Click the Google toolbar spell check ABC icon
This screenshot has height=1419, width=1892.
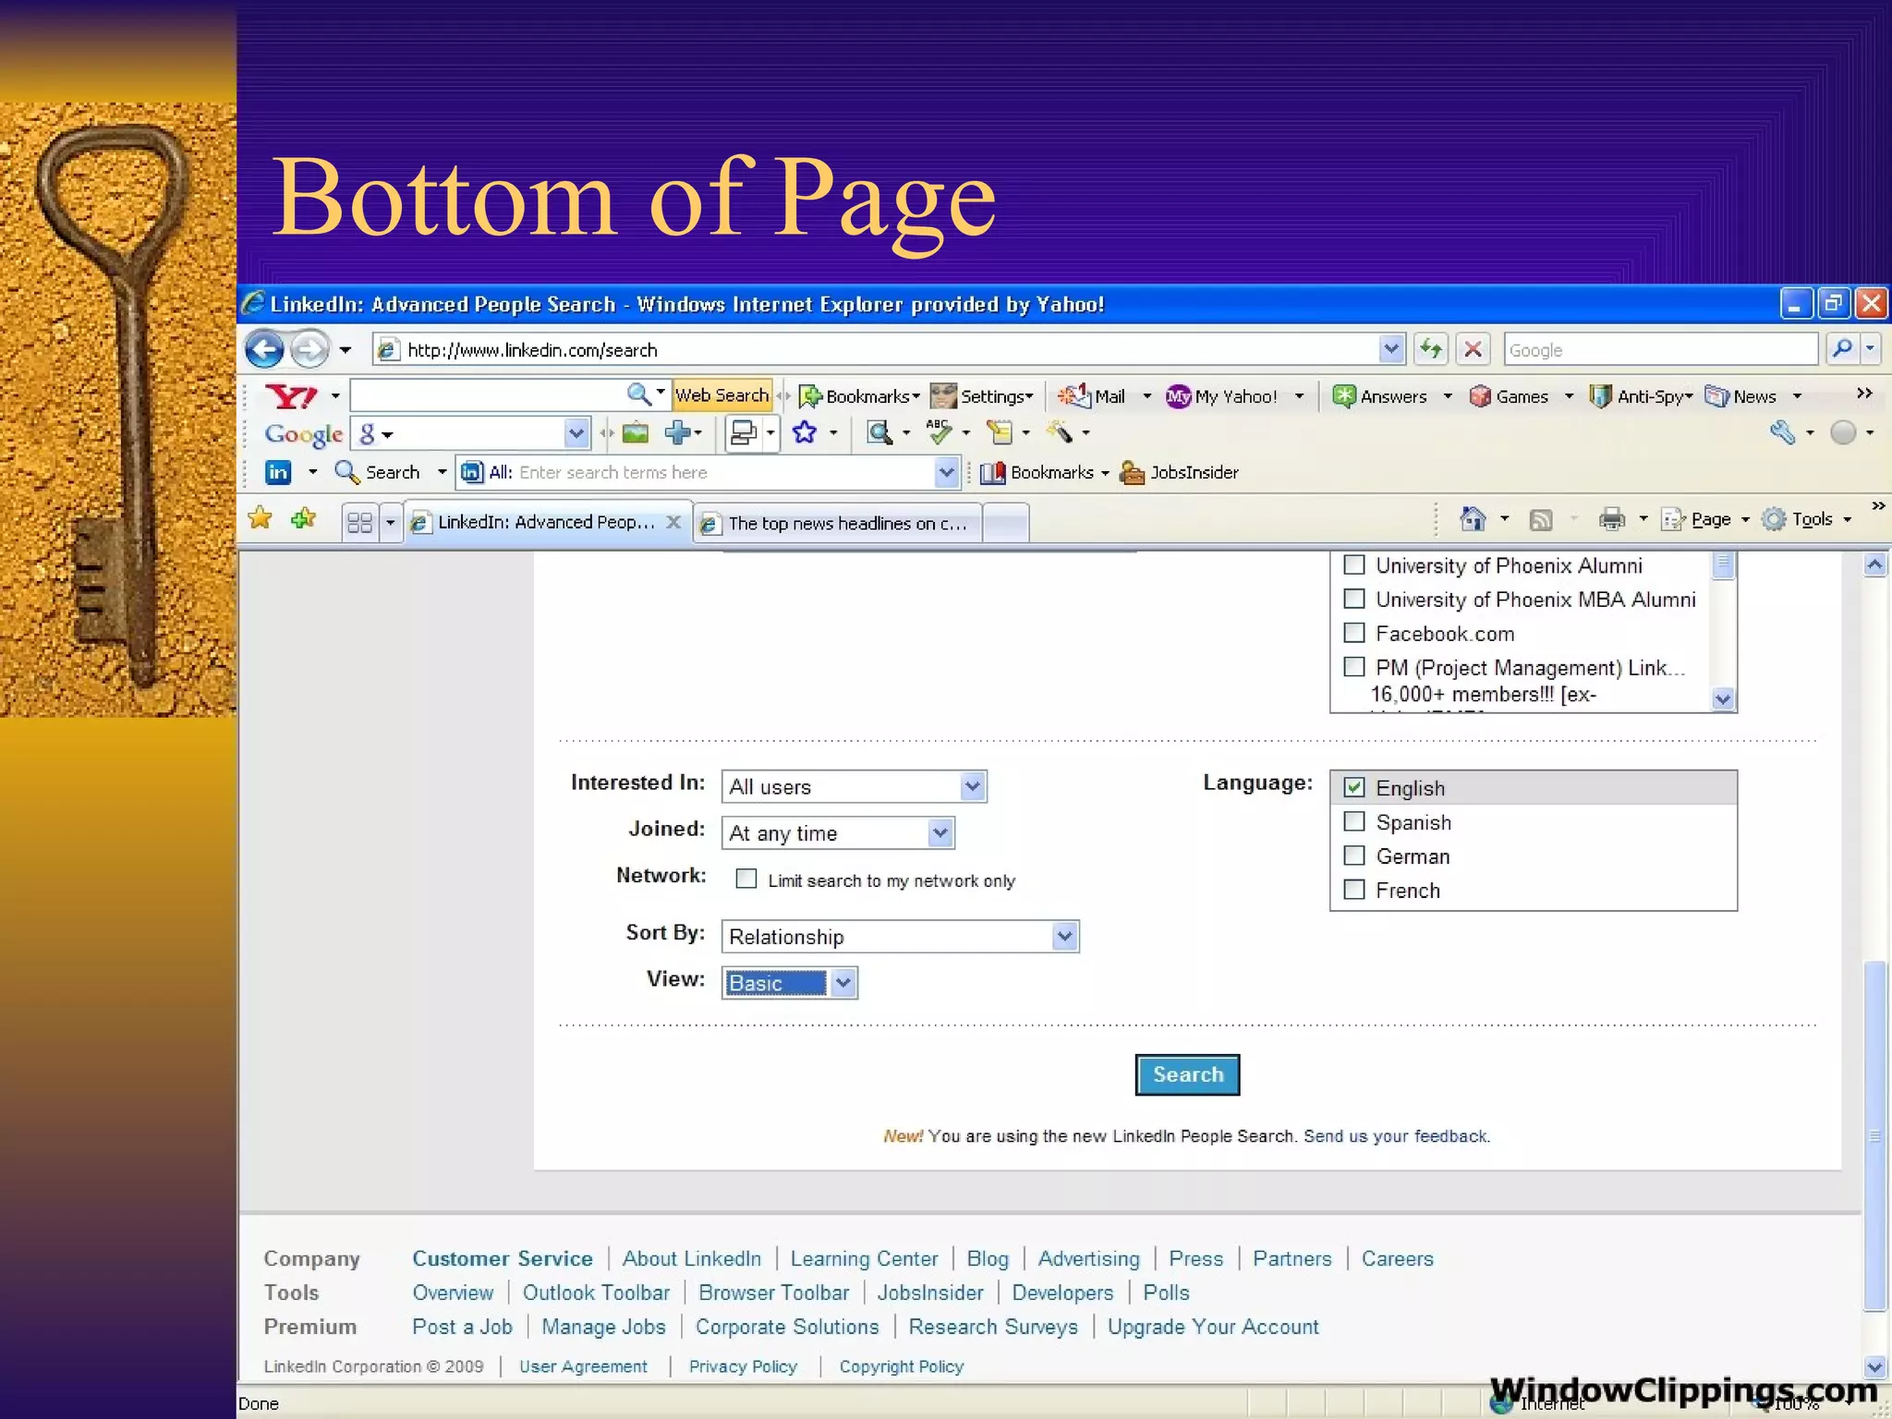tap(939, 432)
